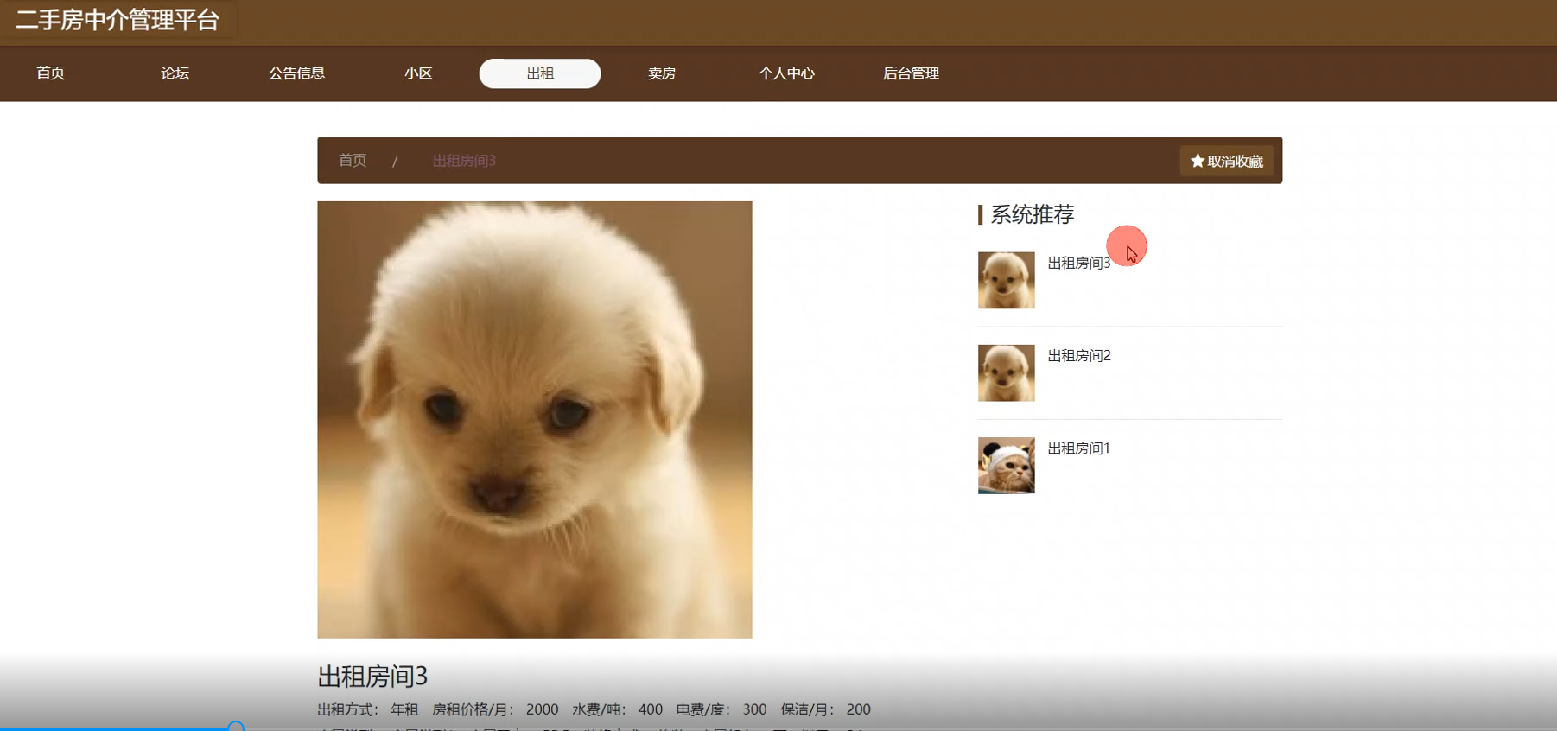This screenshot has width=1557, height=731.
Task: Click the 出租房间3 breadcrumb item
Action: (x=464, y=161)
